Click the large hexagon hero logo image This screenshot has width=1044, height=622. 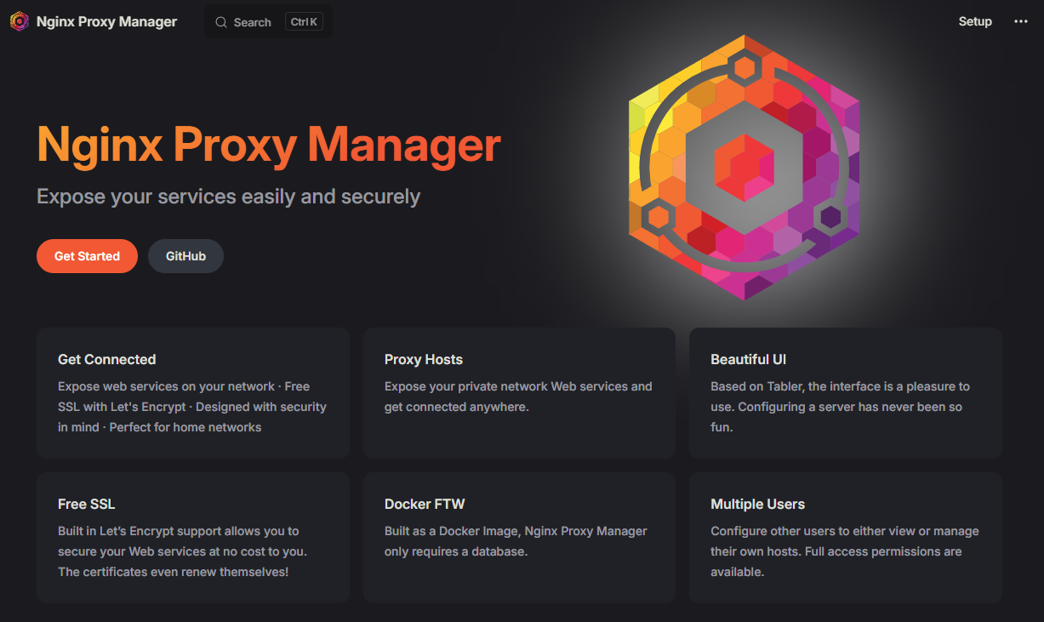(x=744, y=168)
